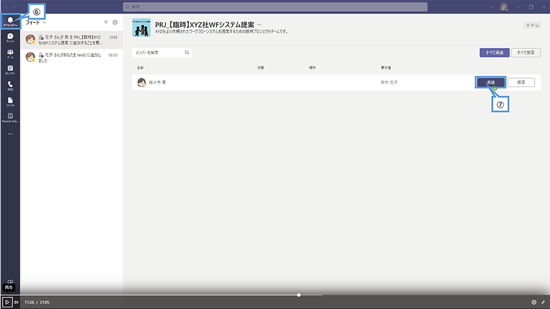This screenshot has height=309, width=550.
Task: Show more apps ellipsis in sidebar
Action: click(10, 134)
